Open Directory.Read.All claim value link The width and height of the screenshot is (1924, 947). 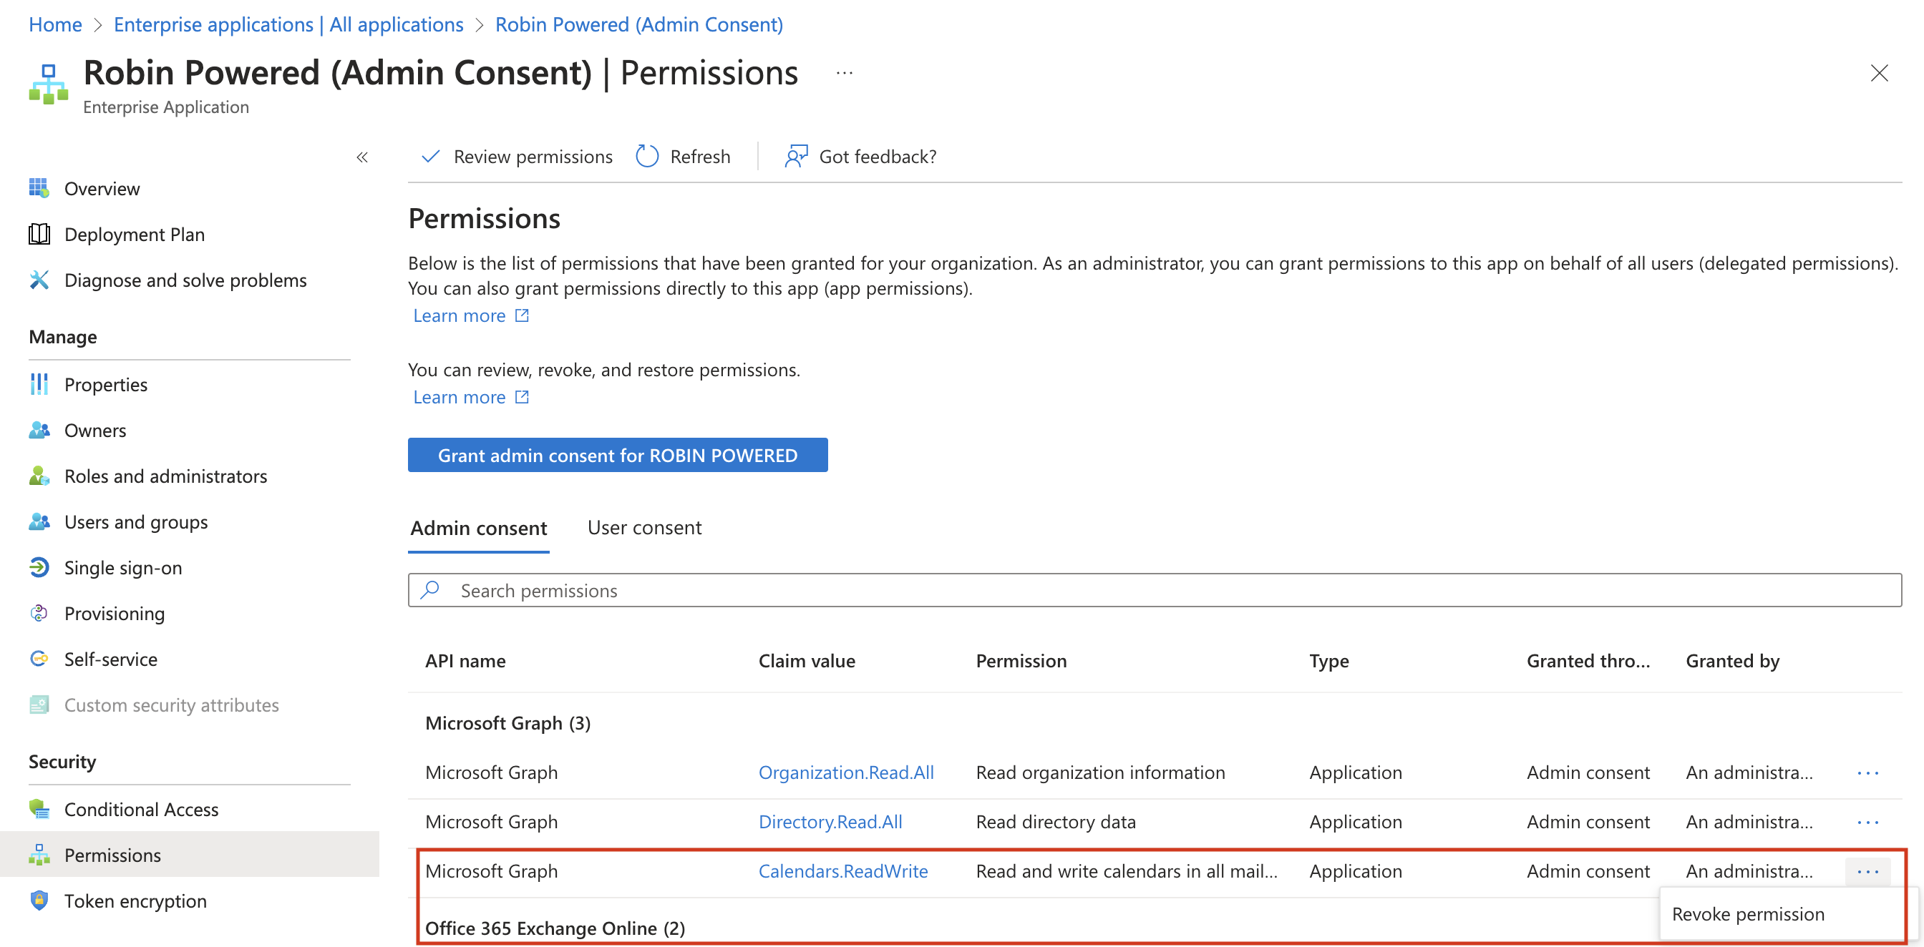(x=830, y=822)
